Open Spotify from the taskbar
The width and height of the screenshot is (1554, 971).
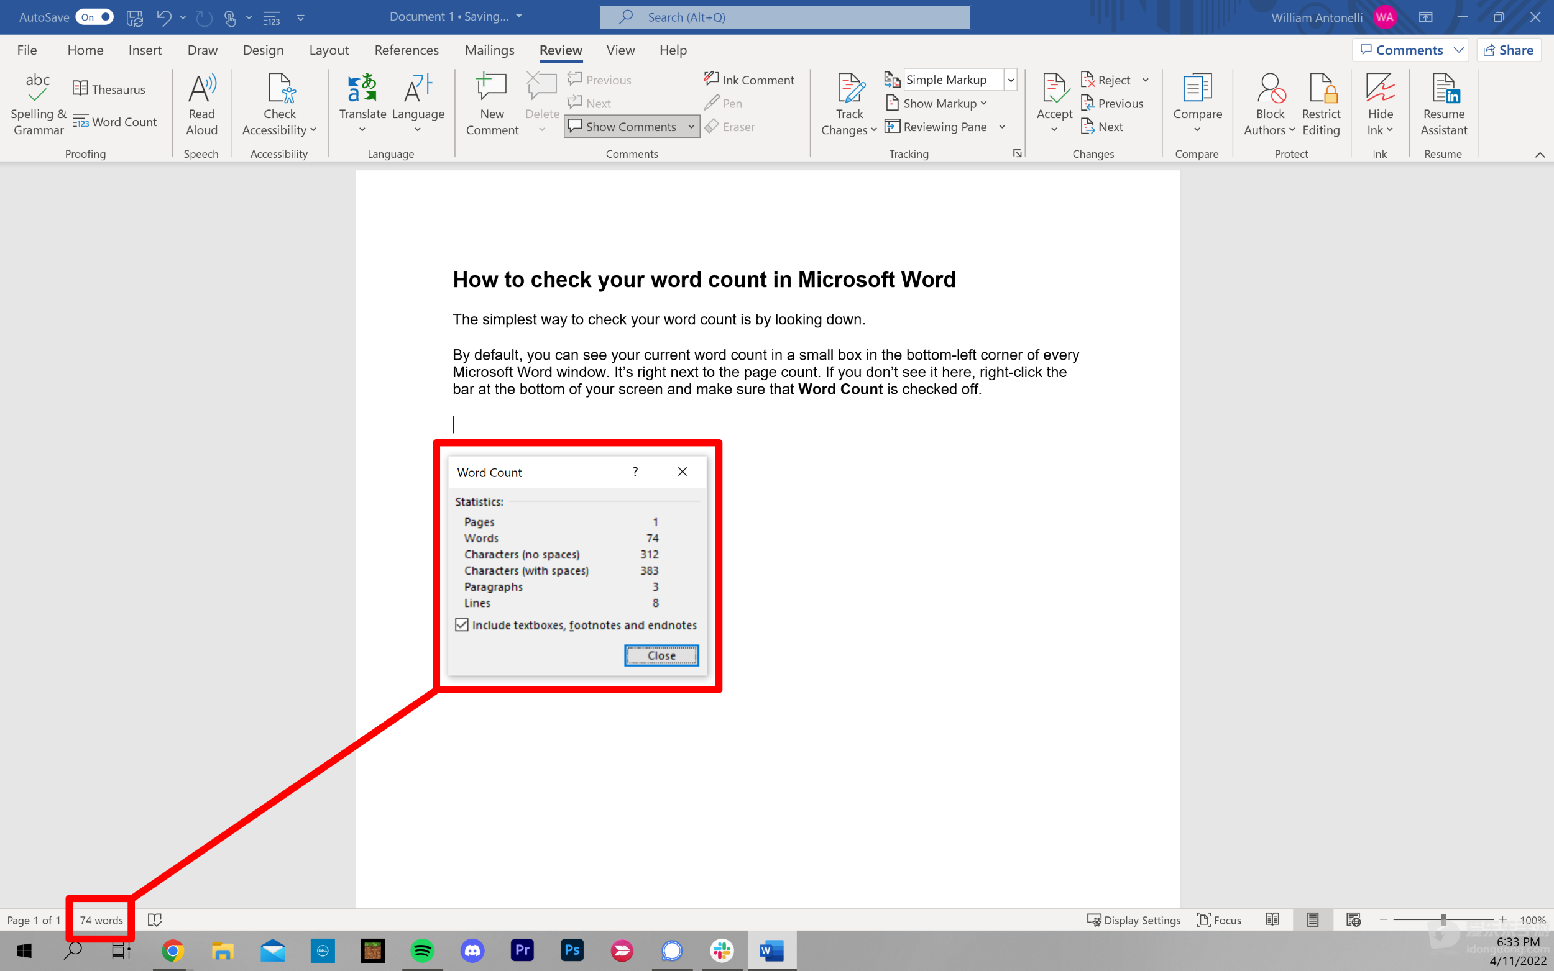pos(422,950)
